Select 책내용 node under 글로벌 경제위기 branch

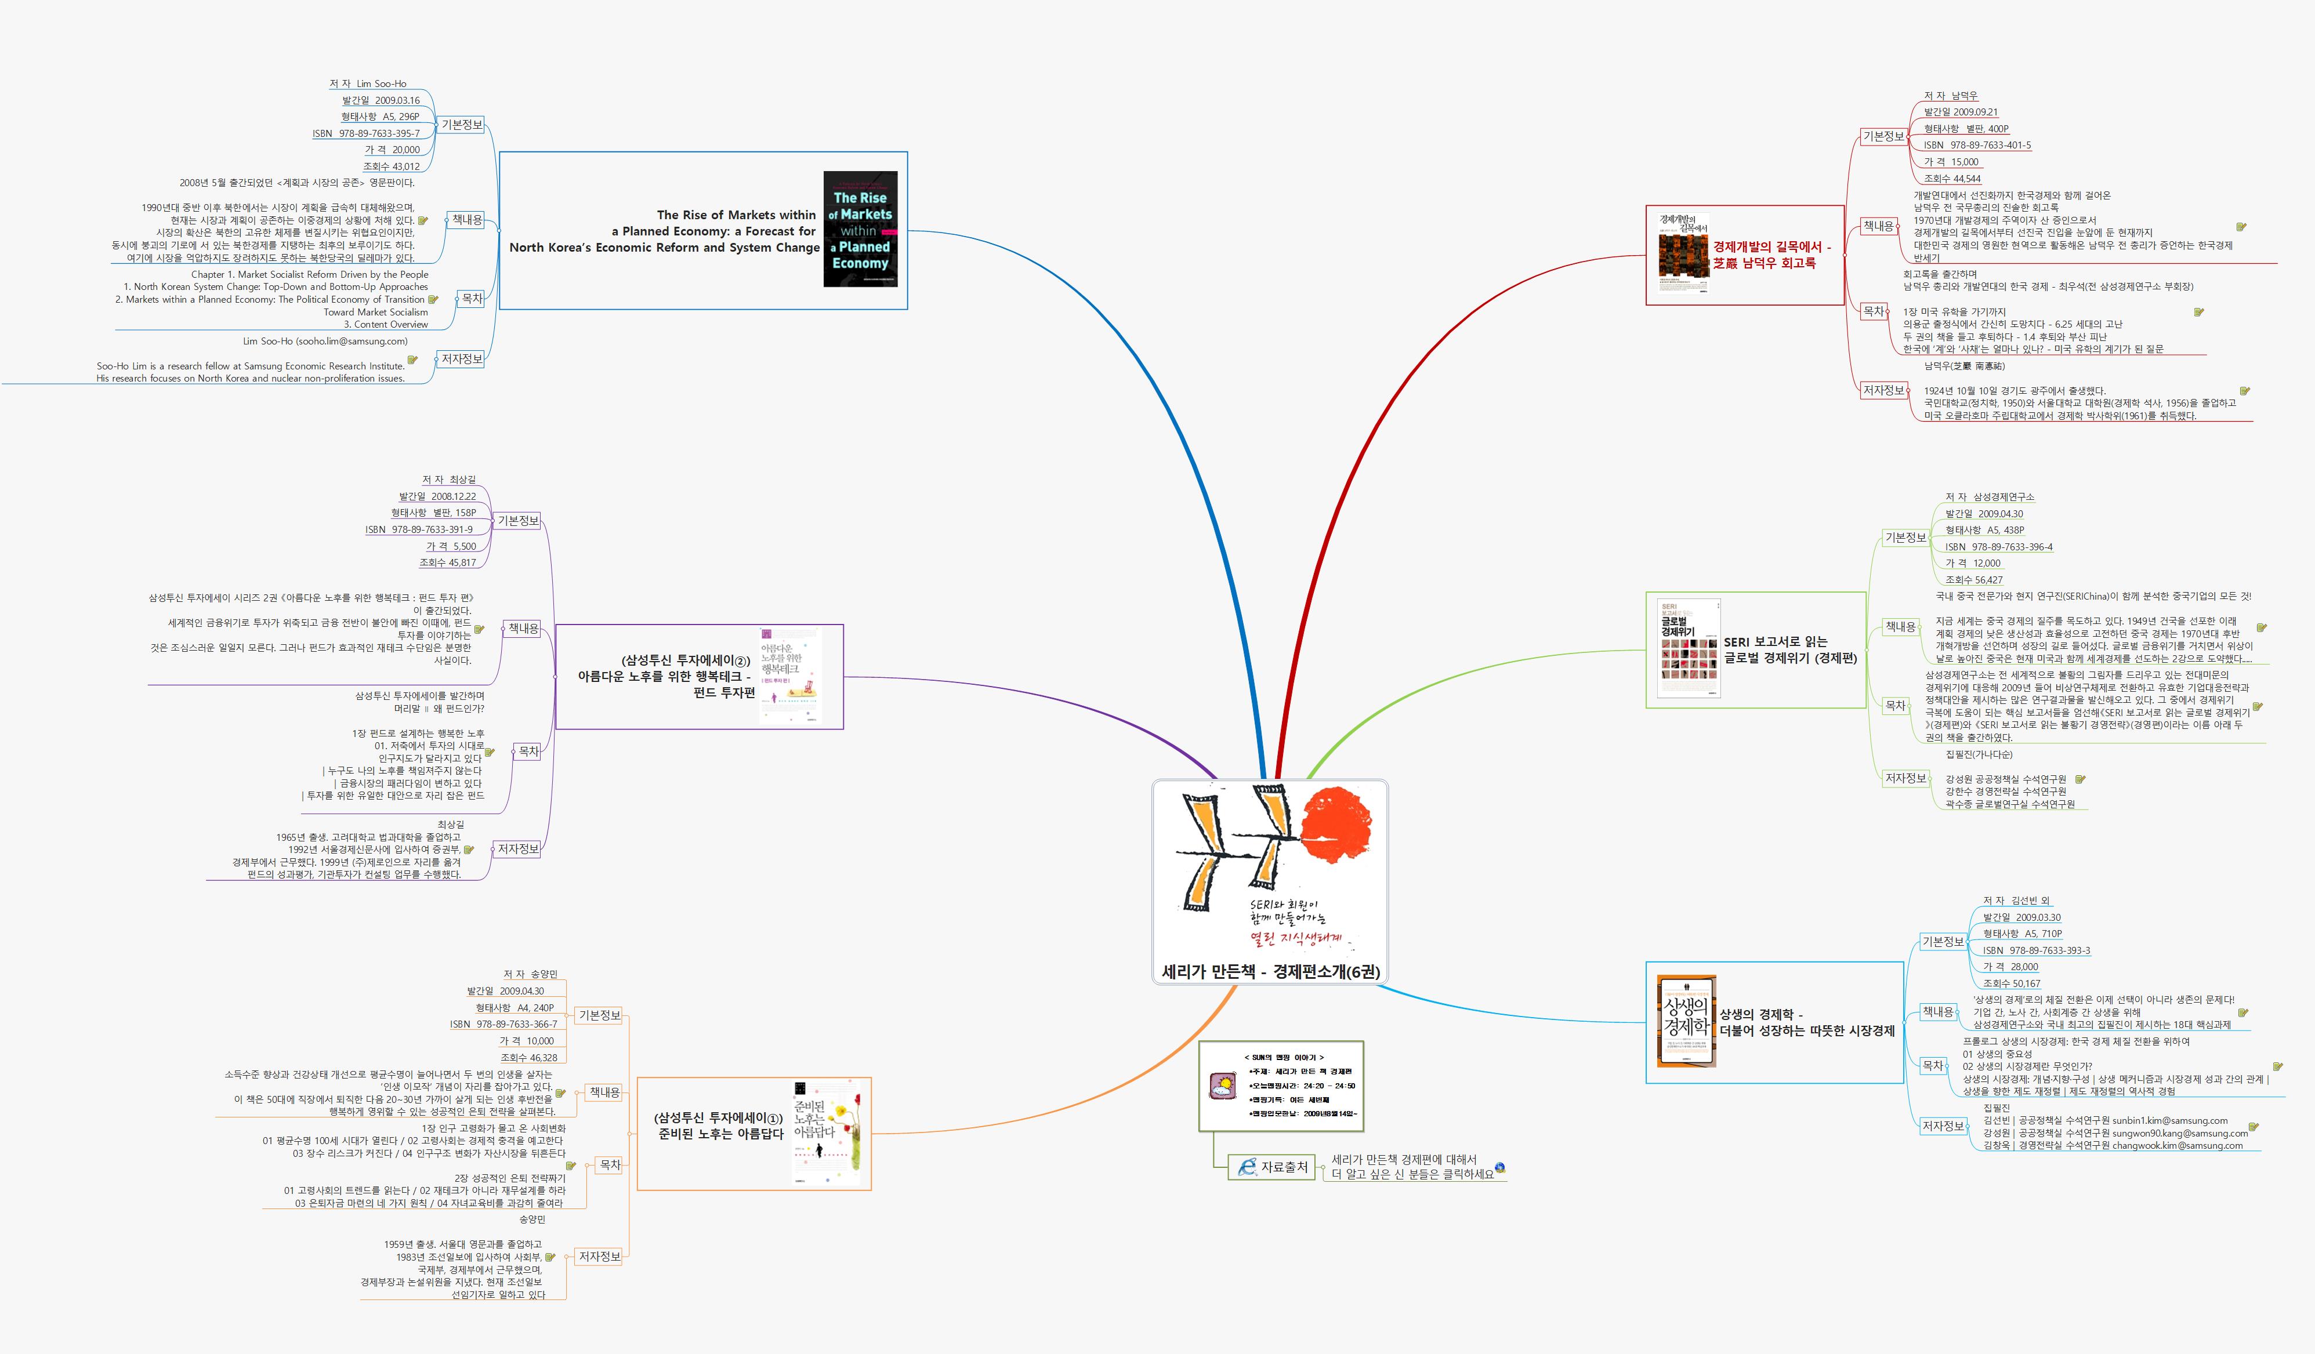point(1901,626)
